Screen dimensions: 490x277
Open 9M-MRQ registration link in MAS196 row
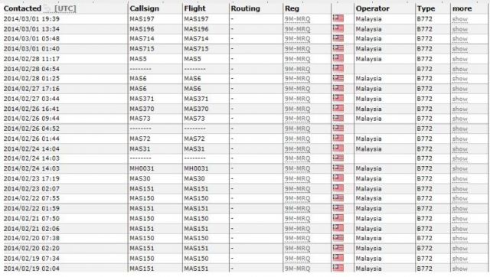[x=297, y=29]
